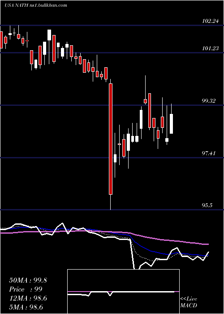Click the '50MA : 99.8' readout
Image resolution: width=224 pixels, height=314 pixels.
(x=28, y=280)
